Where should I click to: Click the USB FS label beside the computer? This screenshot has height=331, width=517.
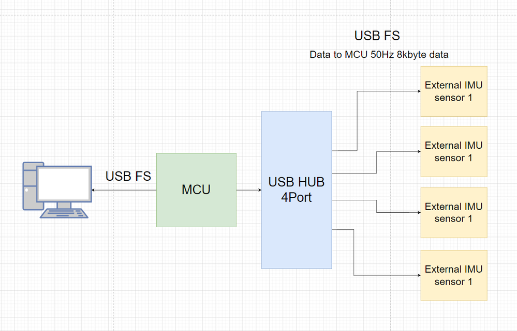click(128, 177)
